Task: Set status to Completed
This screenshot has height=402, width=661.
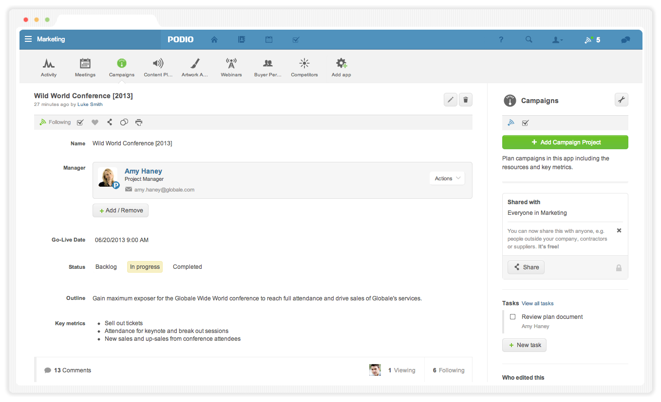Action: tap(188, 267)
